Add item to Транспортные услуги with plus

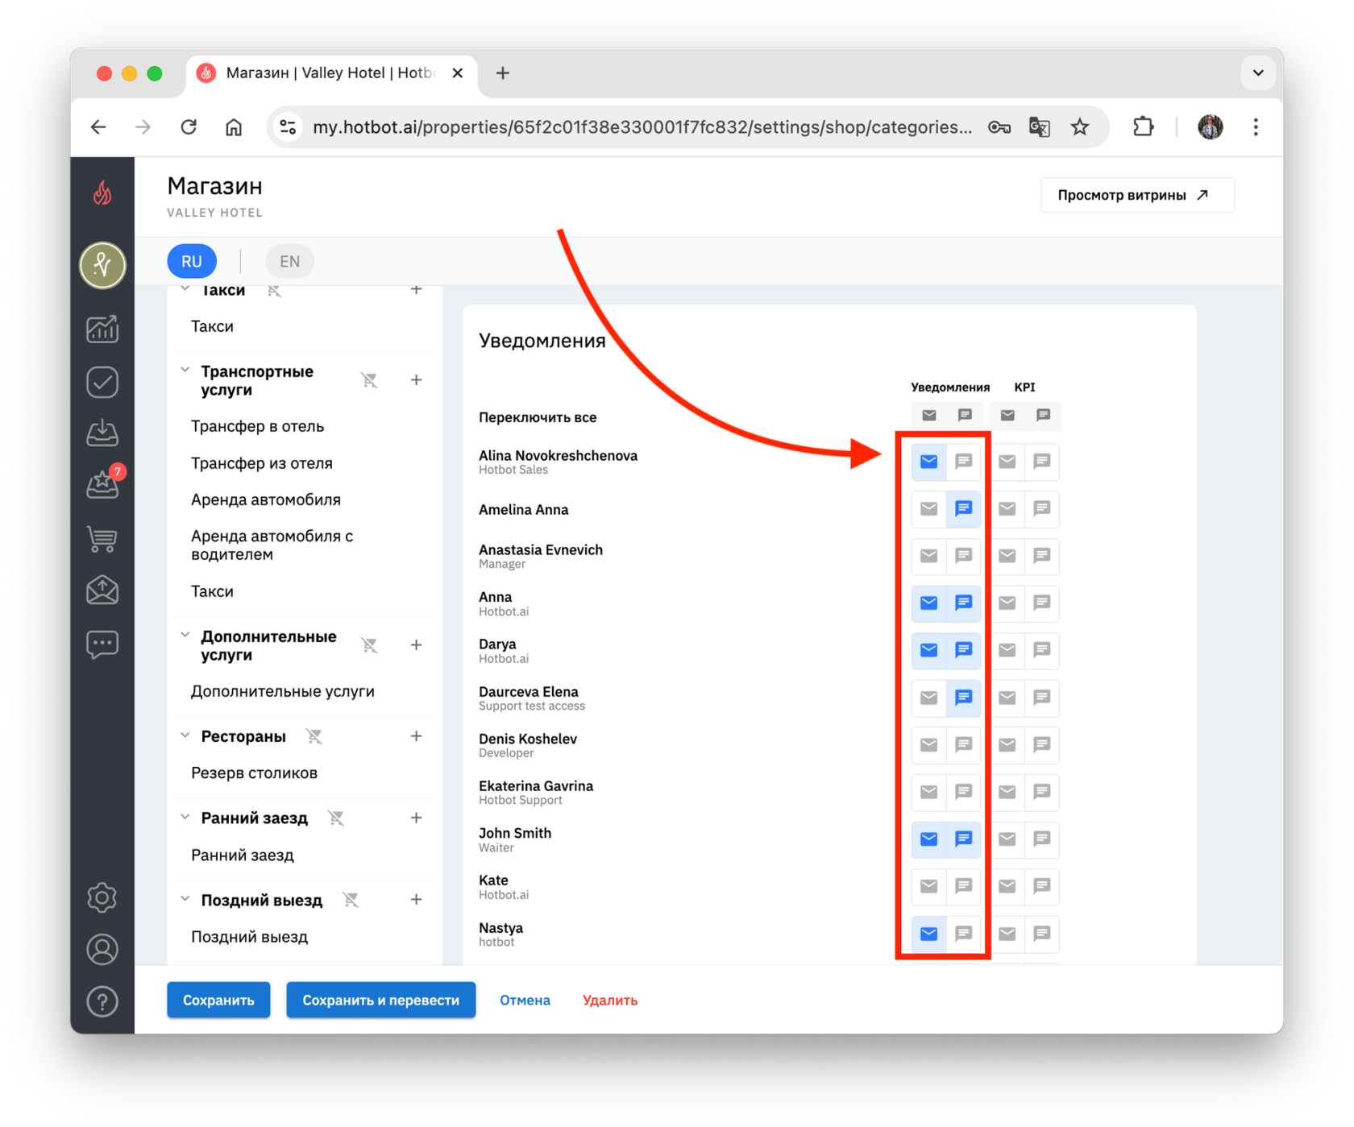[416, 380]
